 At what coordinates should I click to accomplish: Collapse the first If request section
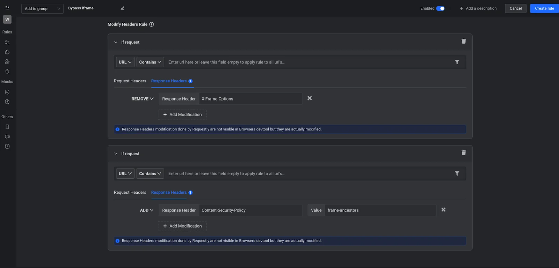(116, 42)
